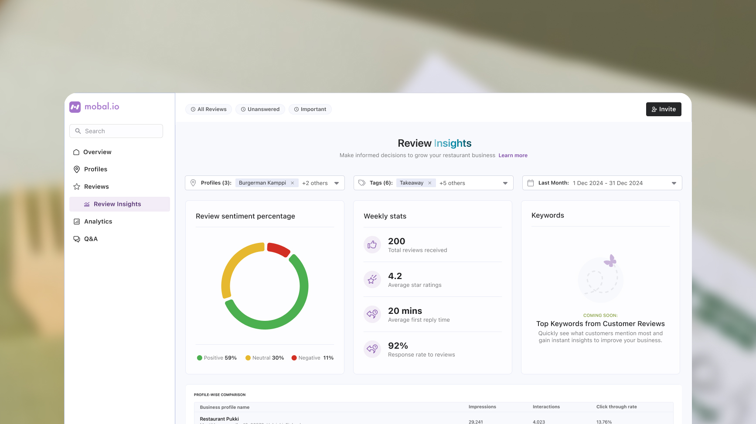Click the clock icon in All Reviews chip

click(193, 109)
